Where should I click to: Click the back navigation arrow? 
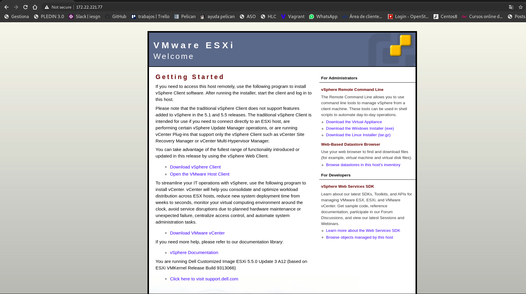(x=7, y=7)
